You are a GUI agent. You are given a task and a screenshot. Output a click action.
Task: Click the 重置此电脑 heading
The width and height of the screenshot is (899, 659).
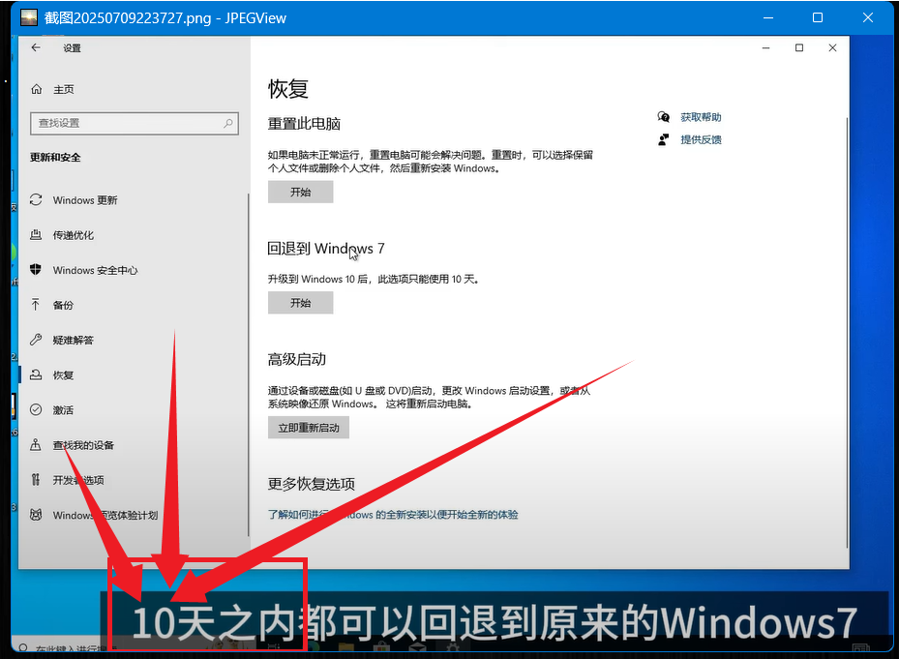(x=304, y=124)
